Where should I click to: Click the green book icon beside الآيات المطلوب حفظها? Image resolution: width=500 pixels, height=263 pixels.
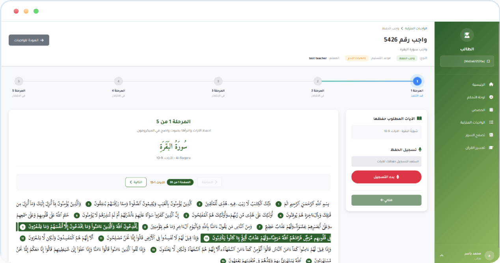[x=419, y=118]
